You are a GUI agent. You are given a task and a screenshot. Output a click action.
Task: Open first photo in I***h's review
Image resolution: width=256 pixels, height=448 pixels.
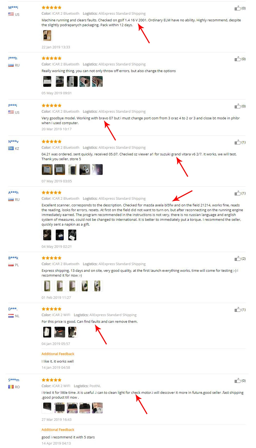(x=47, y=82)
